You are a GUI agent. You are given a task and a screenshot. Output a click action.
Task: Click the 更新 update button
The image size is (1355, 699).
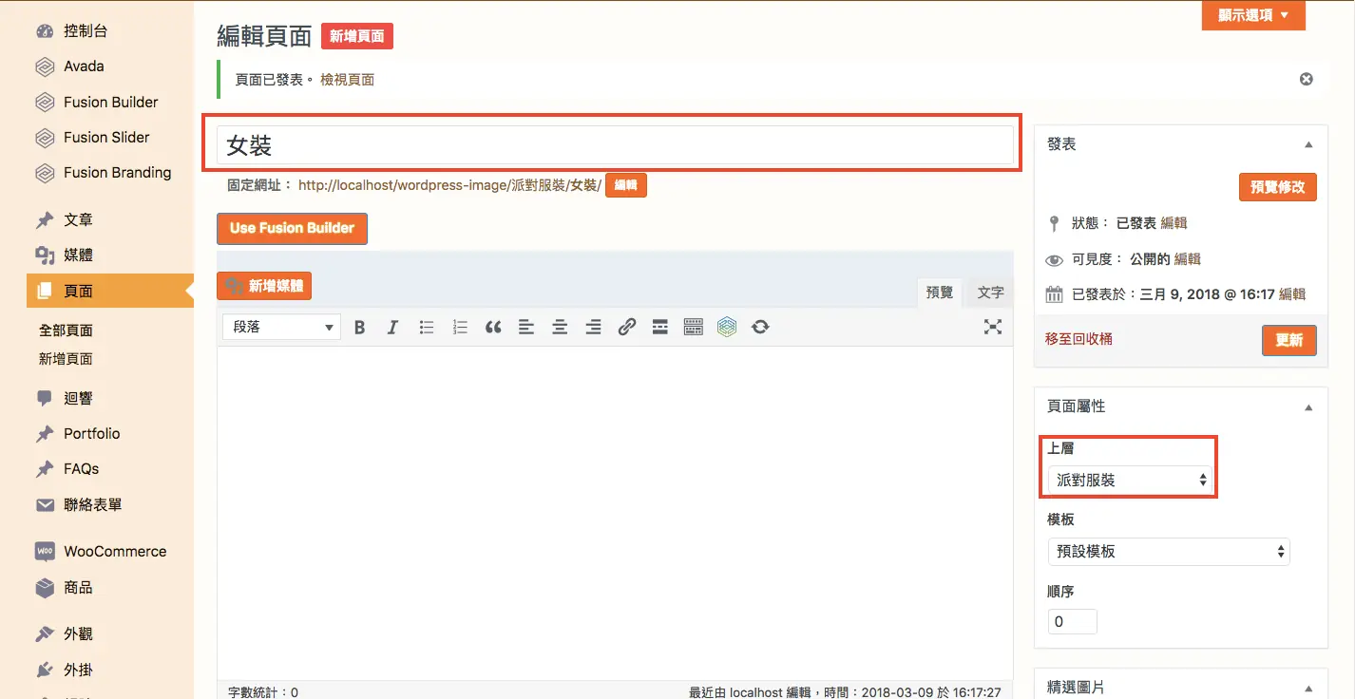pyautogui.click(x=1289, y=340)
